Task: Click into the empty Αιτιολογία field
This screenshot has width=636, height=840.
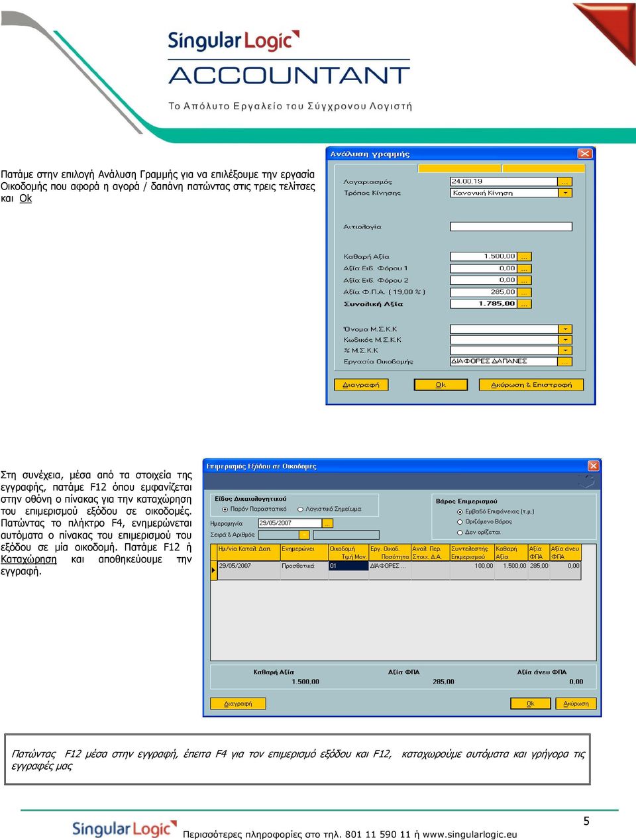Action: click(511, 227)
